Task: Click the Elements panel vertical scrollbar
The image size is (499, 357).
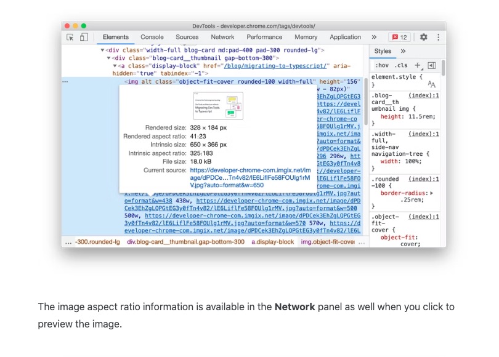Action: click(366, 102)
